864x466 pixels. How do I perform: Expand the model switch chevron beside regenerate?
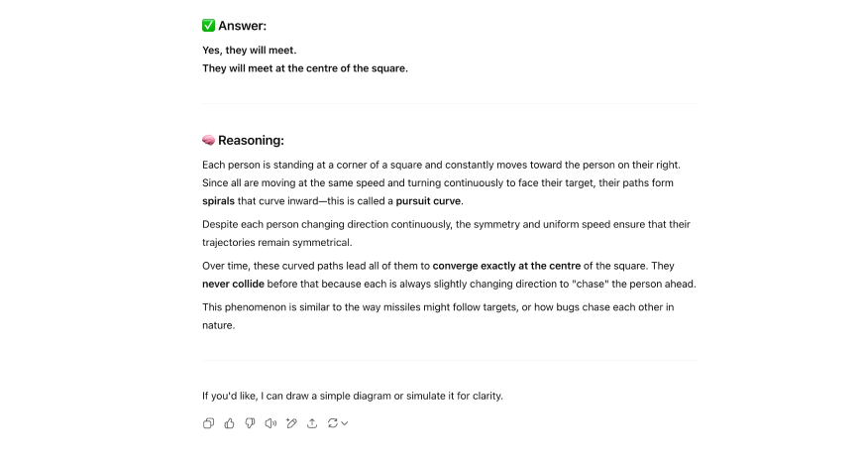(x=345, y=423)
